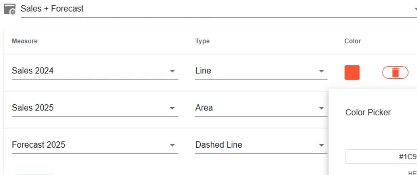Screen dimensions: 417x175
Task: Click the red color swatch for Sales 2024
Action: click(x=352, y=73)
